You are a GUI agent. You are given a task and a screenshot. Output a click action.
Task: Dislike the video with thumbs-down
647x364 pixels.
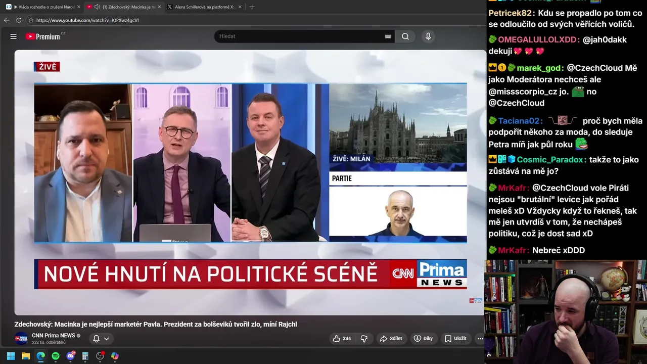click(364, 339)
